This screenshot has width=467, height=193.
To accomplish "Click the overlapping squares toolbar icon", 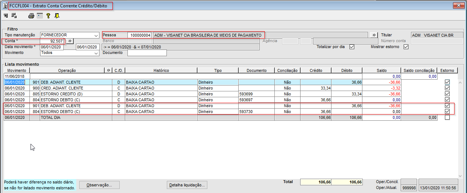I will click(14, 15).
